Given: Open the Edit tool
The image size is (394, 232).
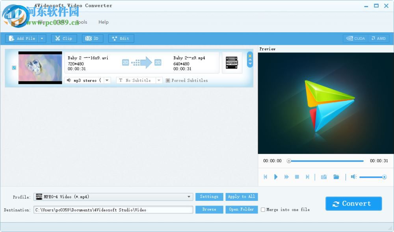Looking at the screenshot, I should pos(121,38).
